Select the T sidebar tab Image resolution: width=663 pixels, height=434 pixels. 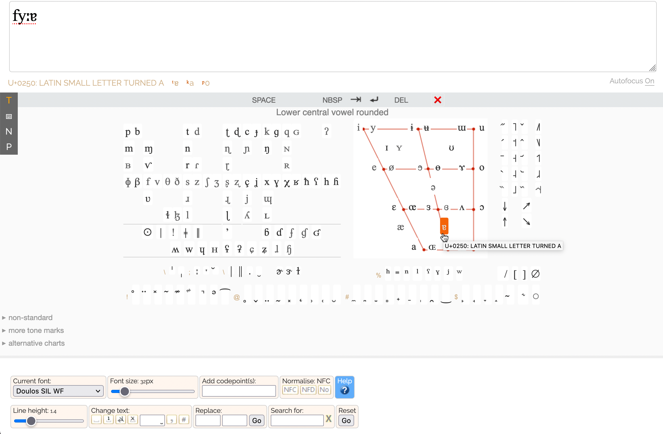[9, 100]
